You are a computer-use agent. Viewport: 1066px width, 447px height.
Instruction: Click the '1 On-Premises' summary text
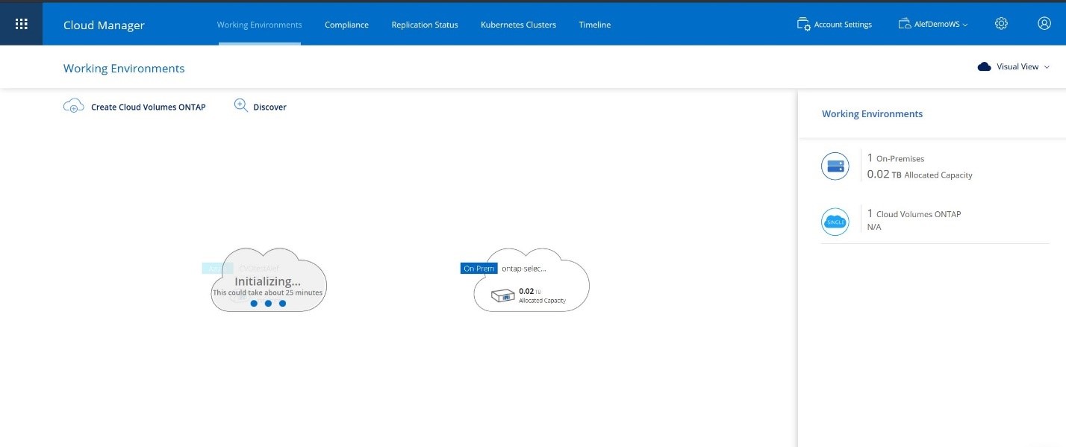click(896, 158)
